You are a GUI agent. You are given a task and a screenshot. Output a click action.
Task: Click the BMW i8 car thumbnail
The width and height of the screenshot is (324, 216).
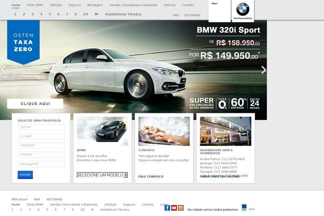tap(103, 131)
